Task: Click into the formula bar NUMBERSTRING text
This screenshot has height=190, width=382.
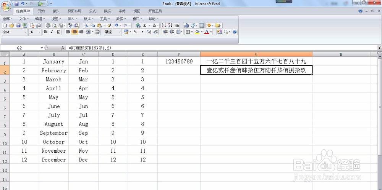Action: [x=90, y=48]
